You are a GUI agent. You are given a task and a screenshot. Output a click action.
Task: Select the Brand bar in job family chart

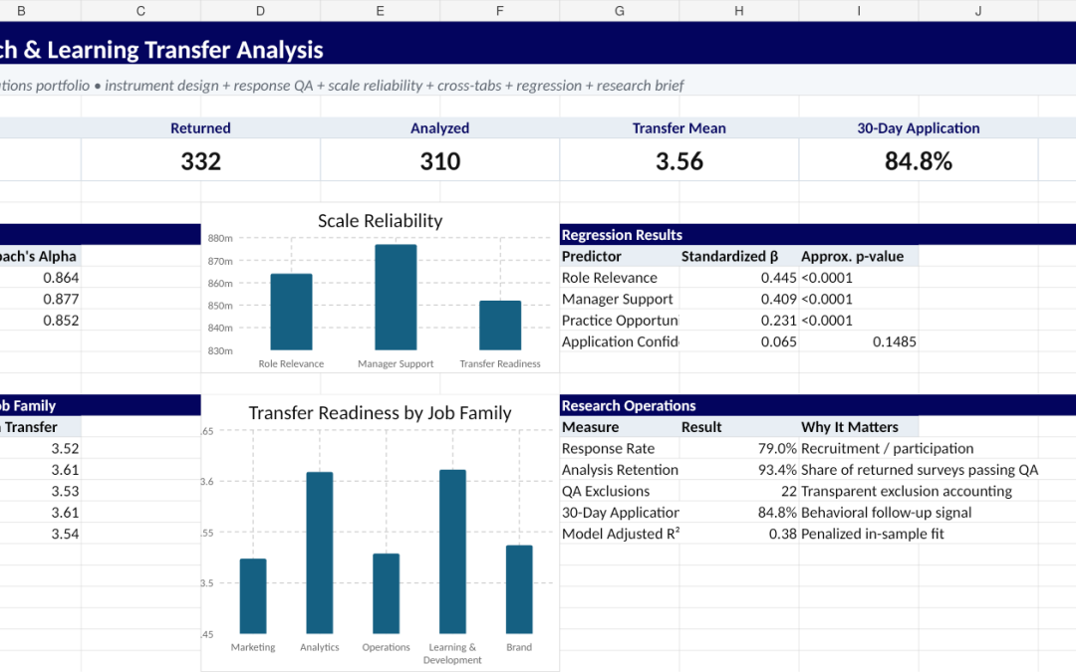(x=519, y=589)
